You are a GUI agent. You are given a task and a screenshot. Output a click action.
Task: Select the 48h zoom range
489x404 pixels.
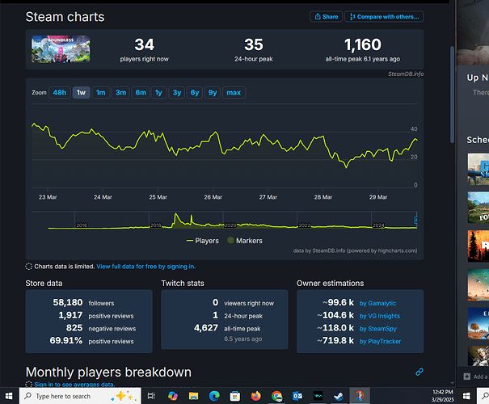59,93
